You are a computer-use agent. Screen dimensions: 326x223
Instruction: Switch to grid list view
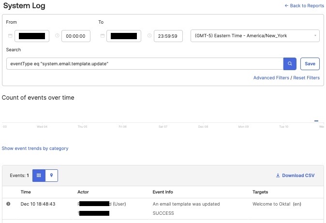click(x=39, y=176)
